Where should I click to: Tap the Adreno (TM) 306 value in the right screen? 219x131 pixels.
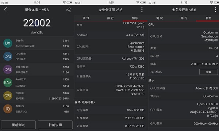tap(207, 88)
